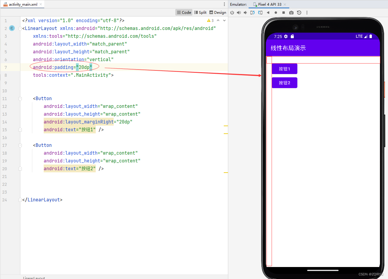Click the emulator Power button icon

click(232, 13)
